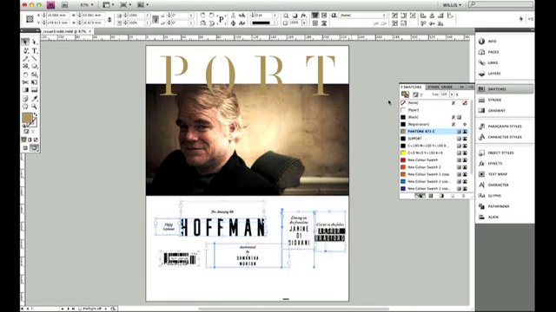The width and height of the screenshot is (556, 312).
Task: Select the Zoom tool in the toolbox
Action: 35,106
